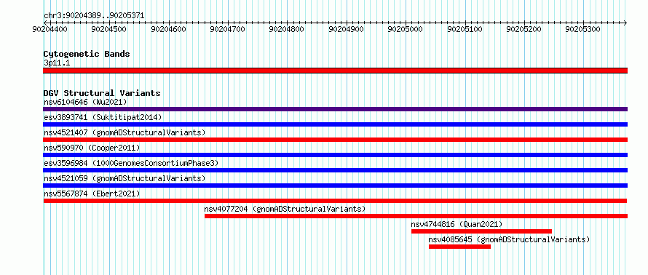
Task: Select the red nsv4077204 variant bar
Action: [416, 216]
